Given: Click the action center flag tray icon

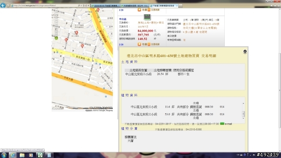Looking at the screenshot, I should [x=254, y=155].
